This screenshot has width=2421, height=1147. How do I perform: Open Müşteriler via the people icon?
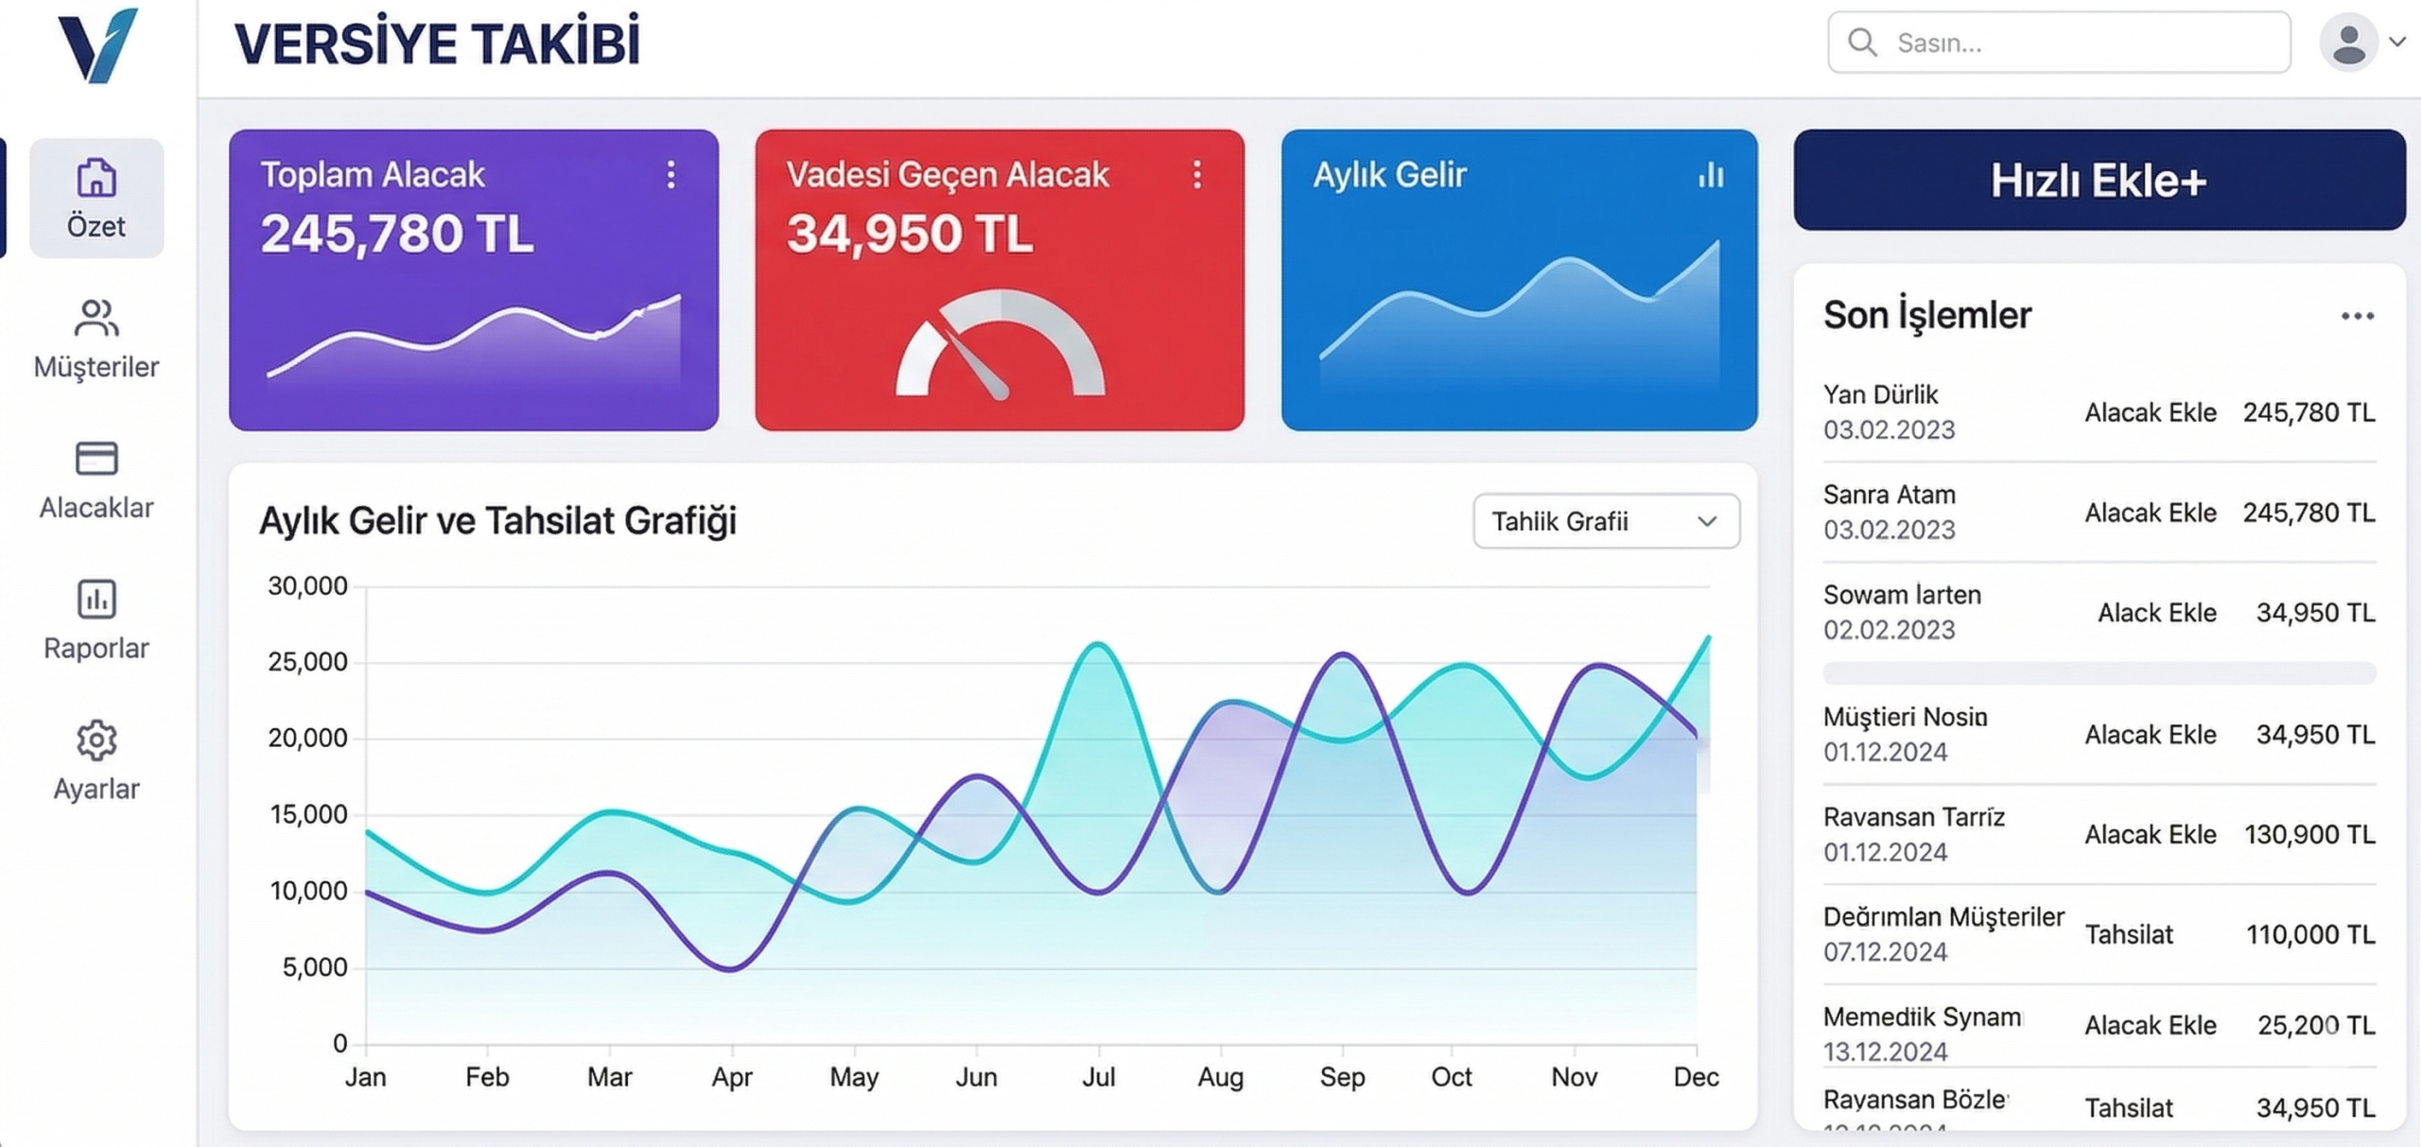pyautogui.click(x=96, y=319)
